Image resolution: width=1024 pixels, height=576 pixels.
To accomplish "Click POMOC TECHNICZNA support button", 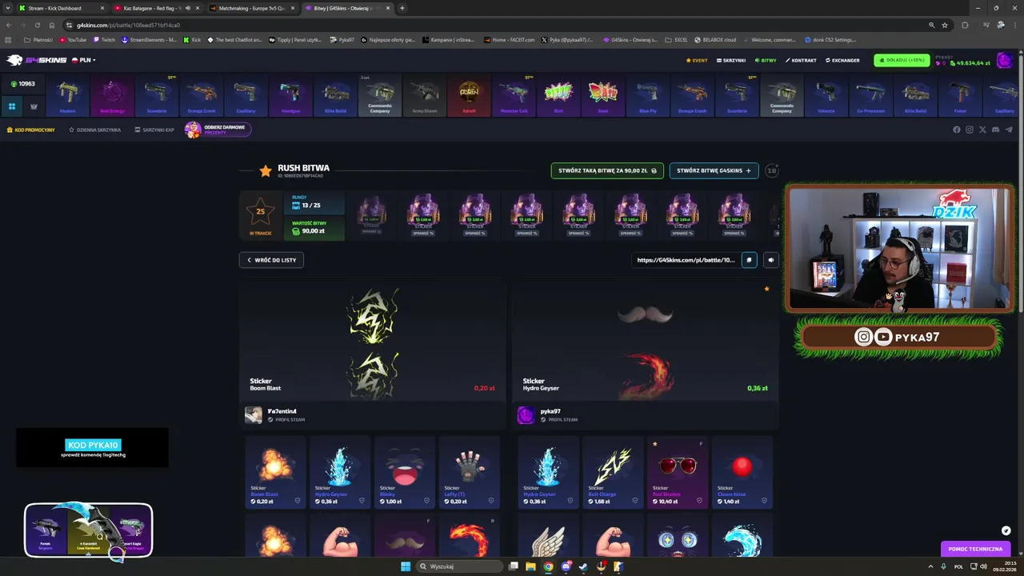I will tap(975, 549).
